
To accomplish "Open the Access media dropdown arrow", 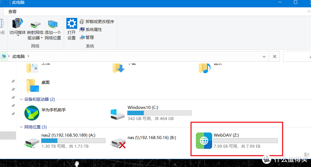I will [x=18, y=35].
